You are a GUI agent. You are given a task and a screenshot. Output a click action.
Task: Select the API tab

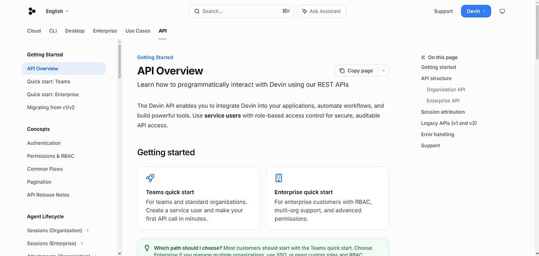pyautogui.click(x=162, y=31)
